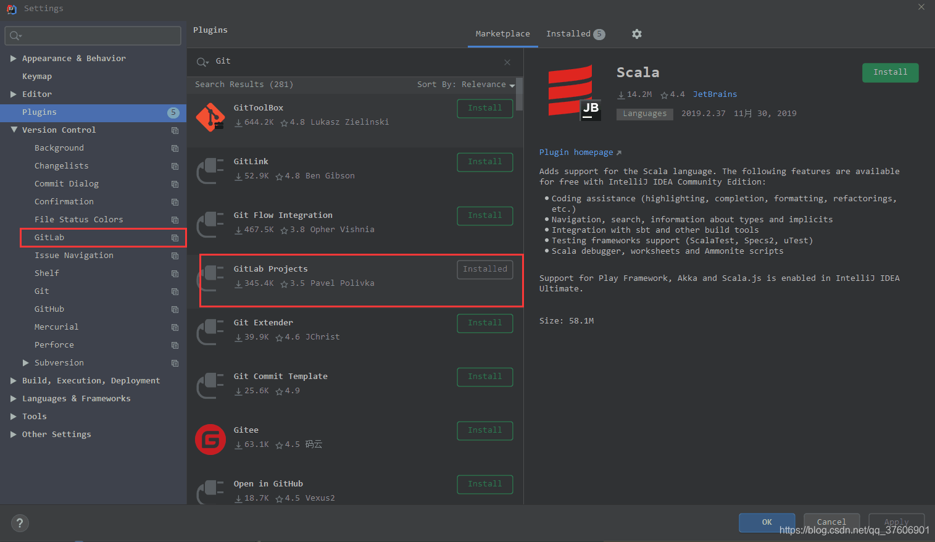This screenshot has height=542, width=935.
Task: Click the help question mark button
Action: point(20,523)
